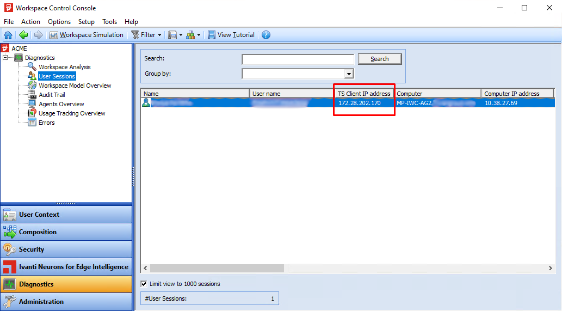Image resolution: width=562 pixels, height=311 pixels.
Task: Select the ACME root node
Action: coord(19,48)
